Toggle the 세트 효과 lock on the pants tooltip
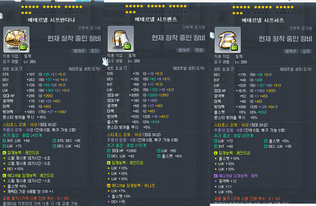The width and height of the screenshot is (316, 206). [x=125, y=68]
